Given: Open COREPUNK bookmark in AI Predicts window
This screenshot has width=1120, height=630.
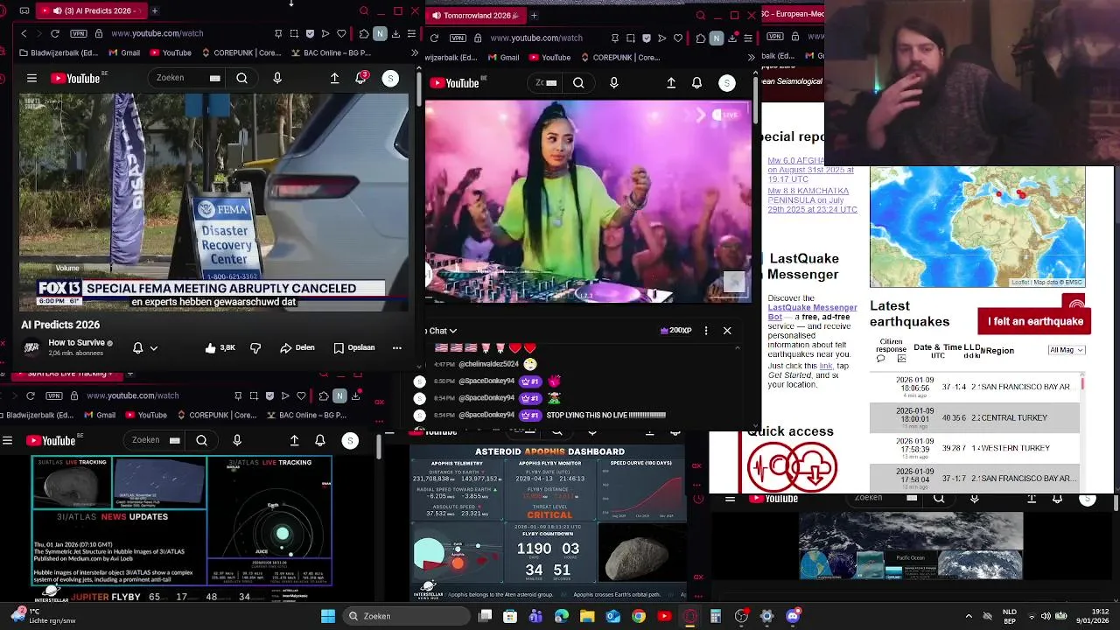Looking at the screenshot, I should tap(241, 52).
